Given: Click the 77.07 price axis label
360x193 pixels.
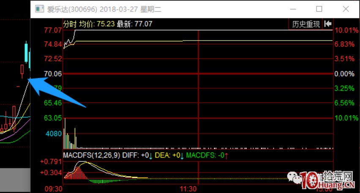Looking at the screenshot, I should tap(53, 30).
